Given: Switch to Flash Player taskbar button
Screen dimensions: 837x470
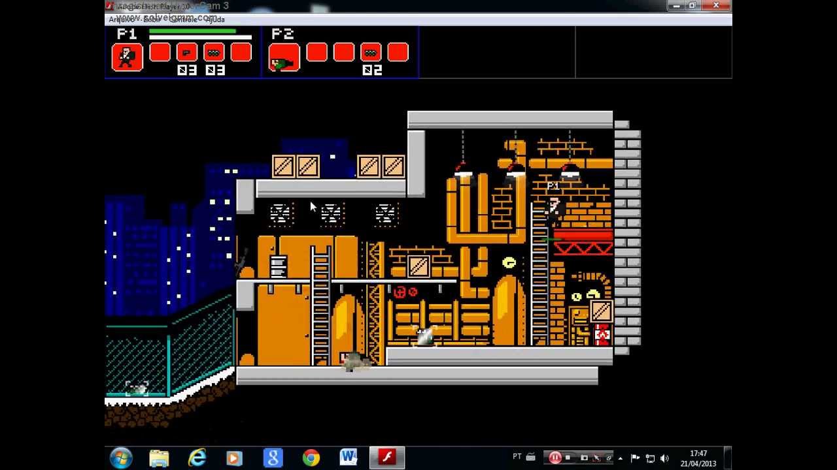Looking at the screenshot, I should (x=386, y=458).
